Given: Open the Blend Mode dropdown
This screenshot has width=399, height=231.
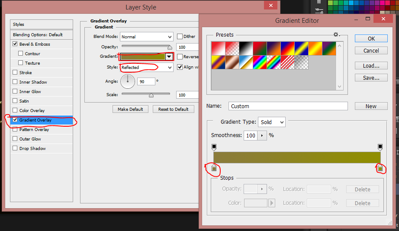Looking at the screenshot, I should pyautogui.click(x=147, y=37).
